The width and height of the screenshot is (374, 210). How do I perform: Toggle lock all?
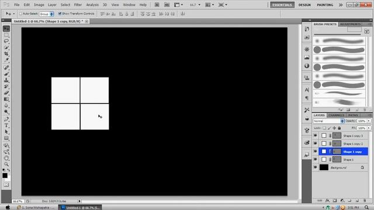(340, 128)
